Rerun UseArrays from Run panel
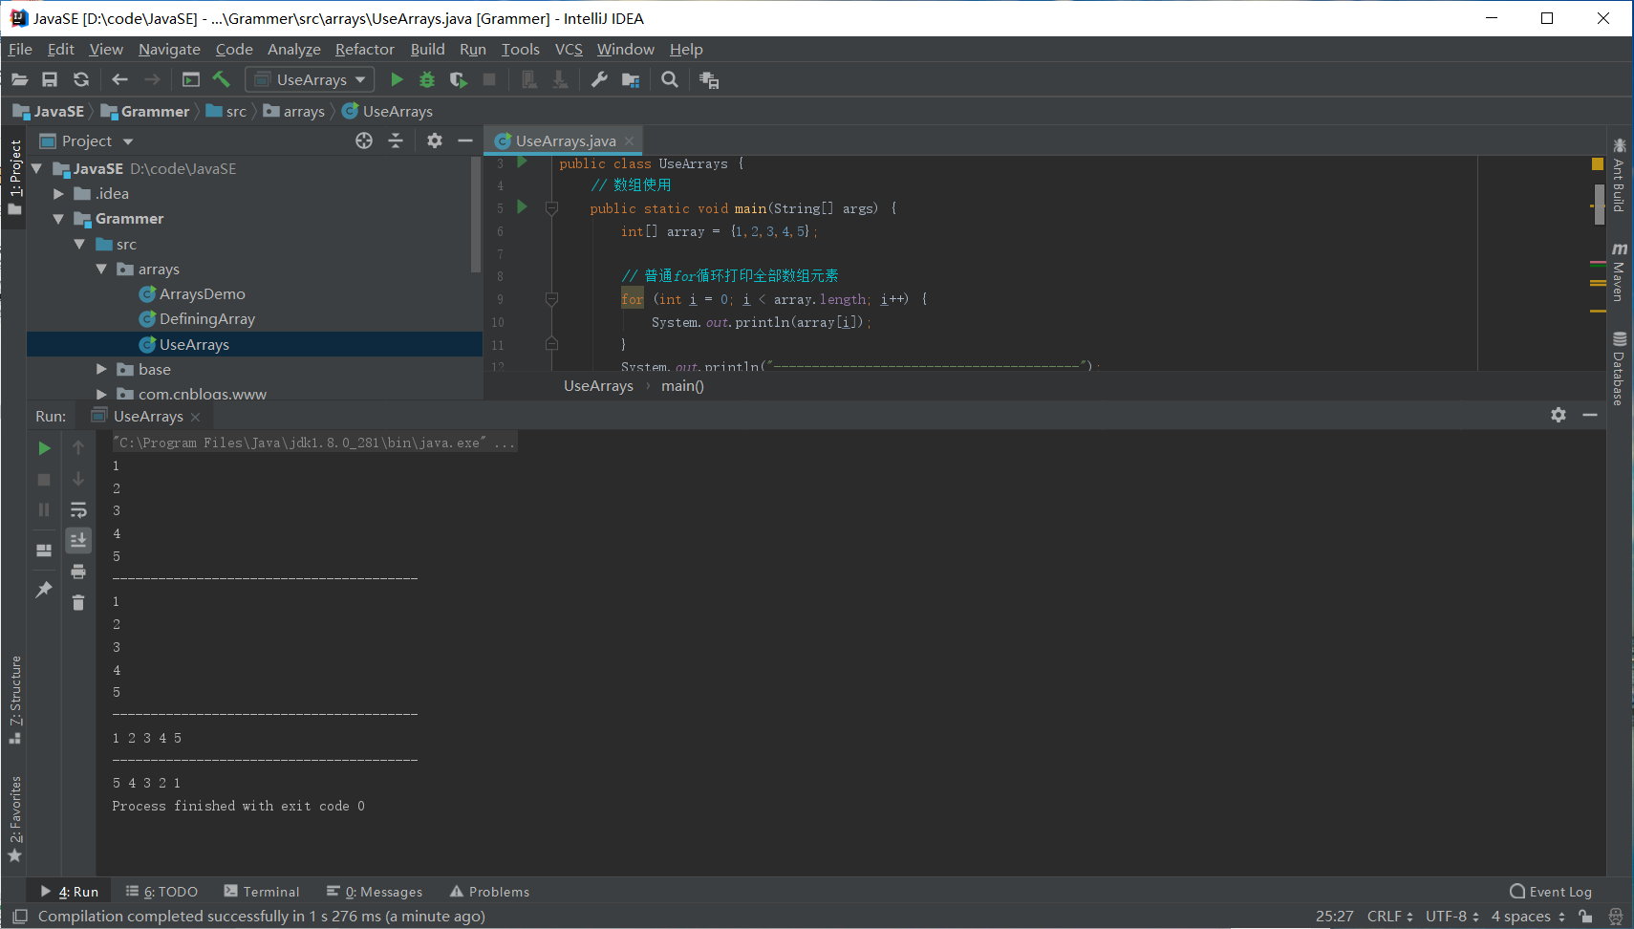This screenshot has height=929, width=1634. click(x=44, y=448)
